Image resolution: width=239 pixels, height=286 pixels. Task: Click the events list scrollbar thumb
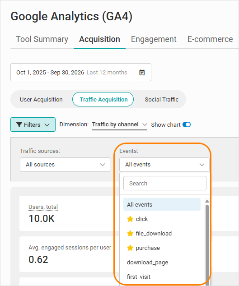tap(207, 244)
